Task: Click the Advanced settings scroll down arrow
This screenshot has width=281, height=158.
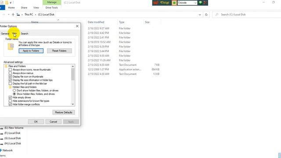Action: 73,104
